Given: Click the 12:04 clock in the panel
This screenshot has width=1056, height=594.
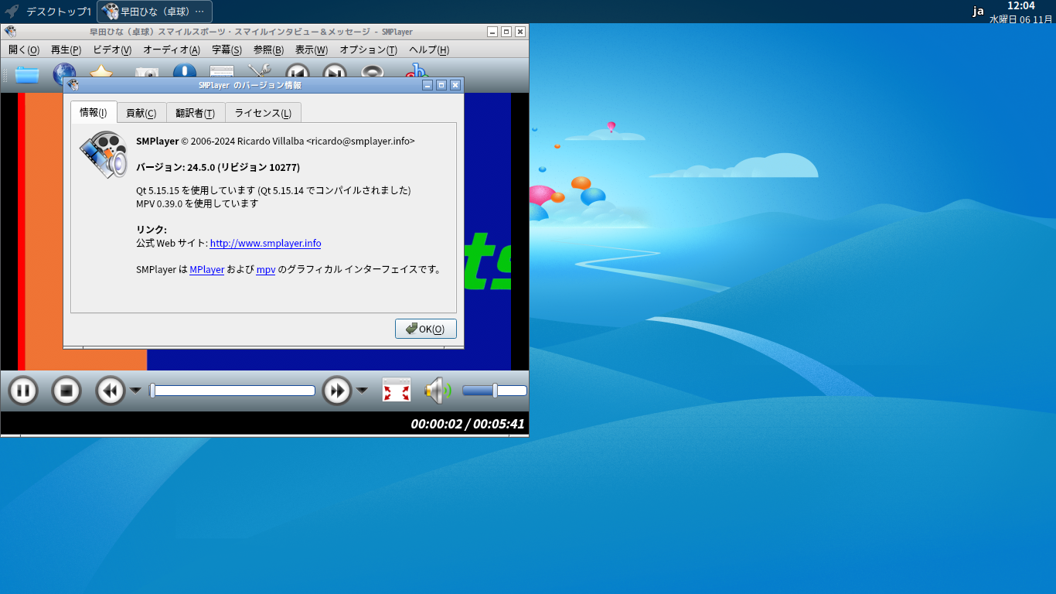Looking at the screenshot, I should click(1020, 6).
